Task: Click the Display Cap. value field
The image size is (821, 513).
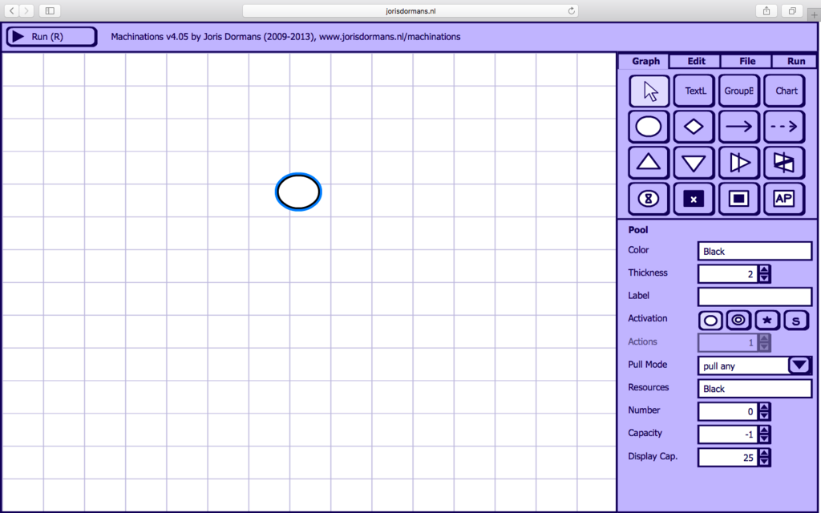Action: pyautogui.click(x=728, y=458)
